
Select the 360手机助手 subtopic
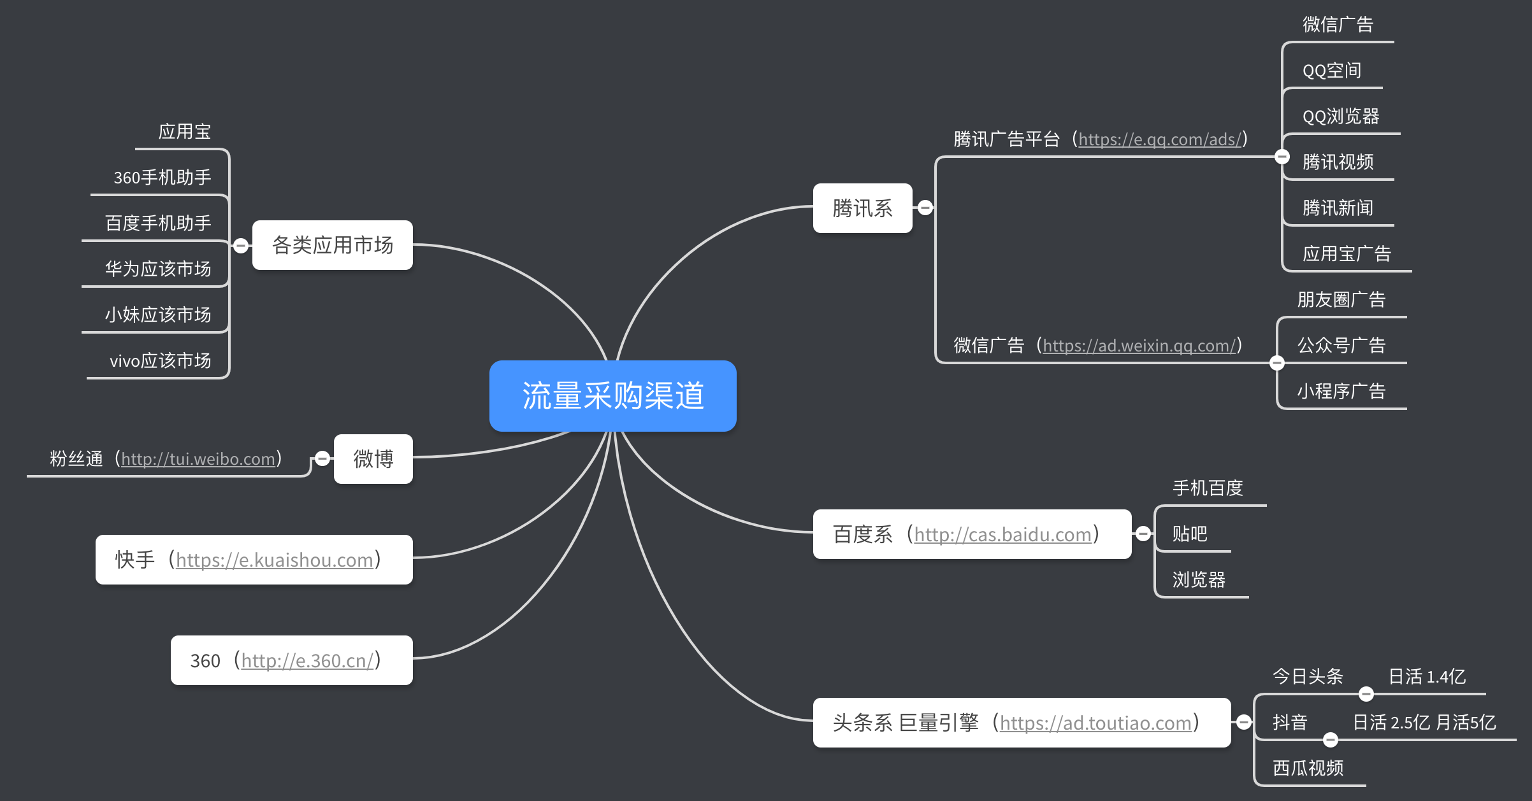[163, 178]
